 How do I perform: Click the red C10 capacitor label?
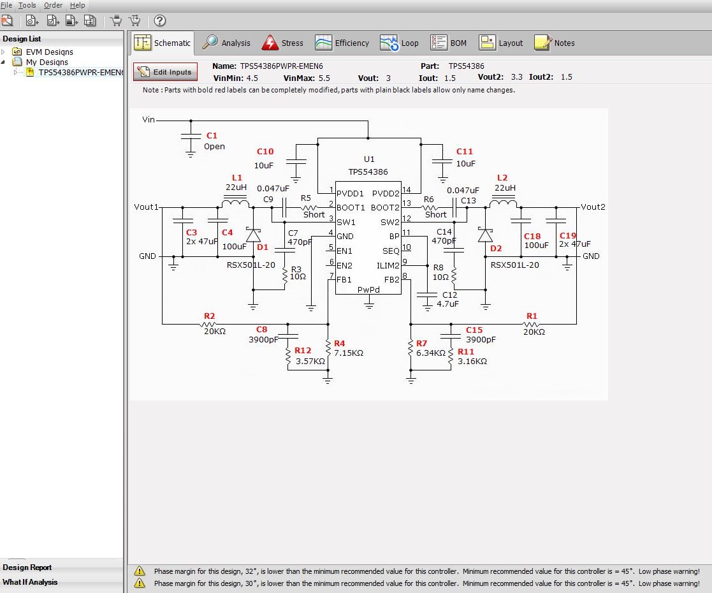[x=265, y=151]
